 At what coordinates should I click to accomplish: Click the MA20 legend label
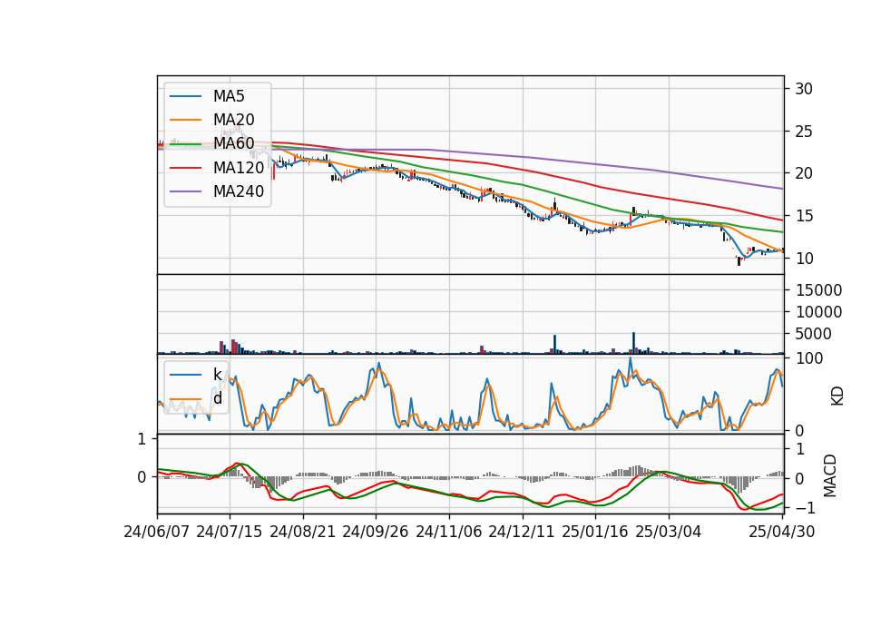pyautogui.click(x=233, y=120)
